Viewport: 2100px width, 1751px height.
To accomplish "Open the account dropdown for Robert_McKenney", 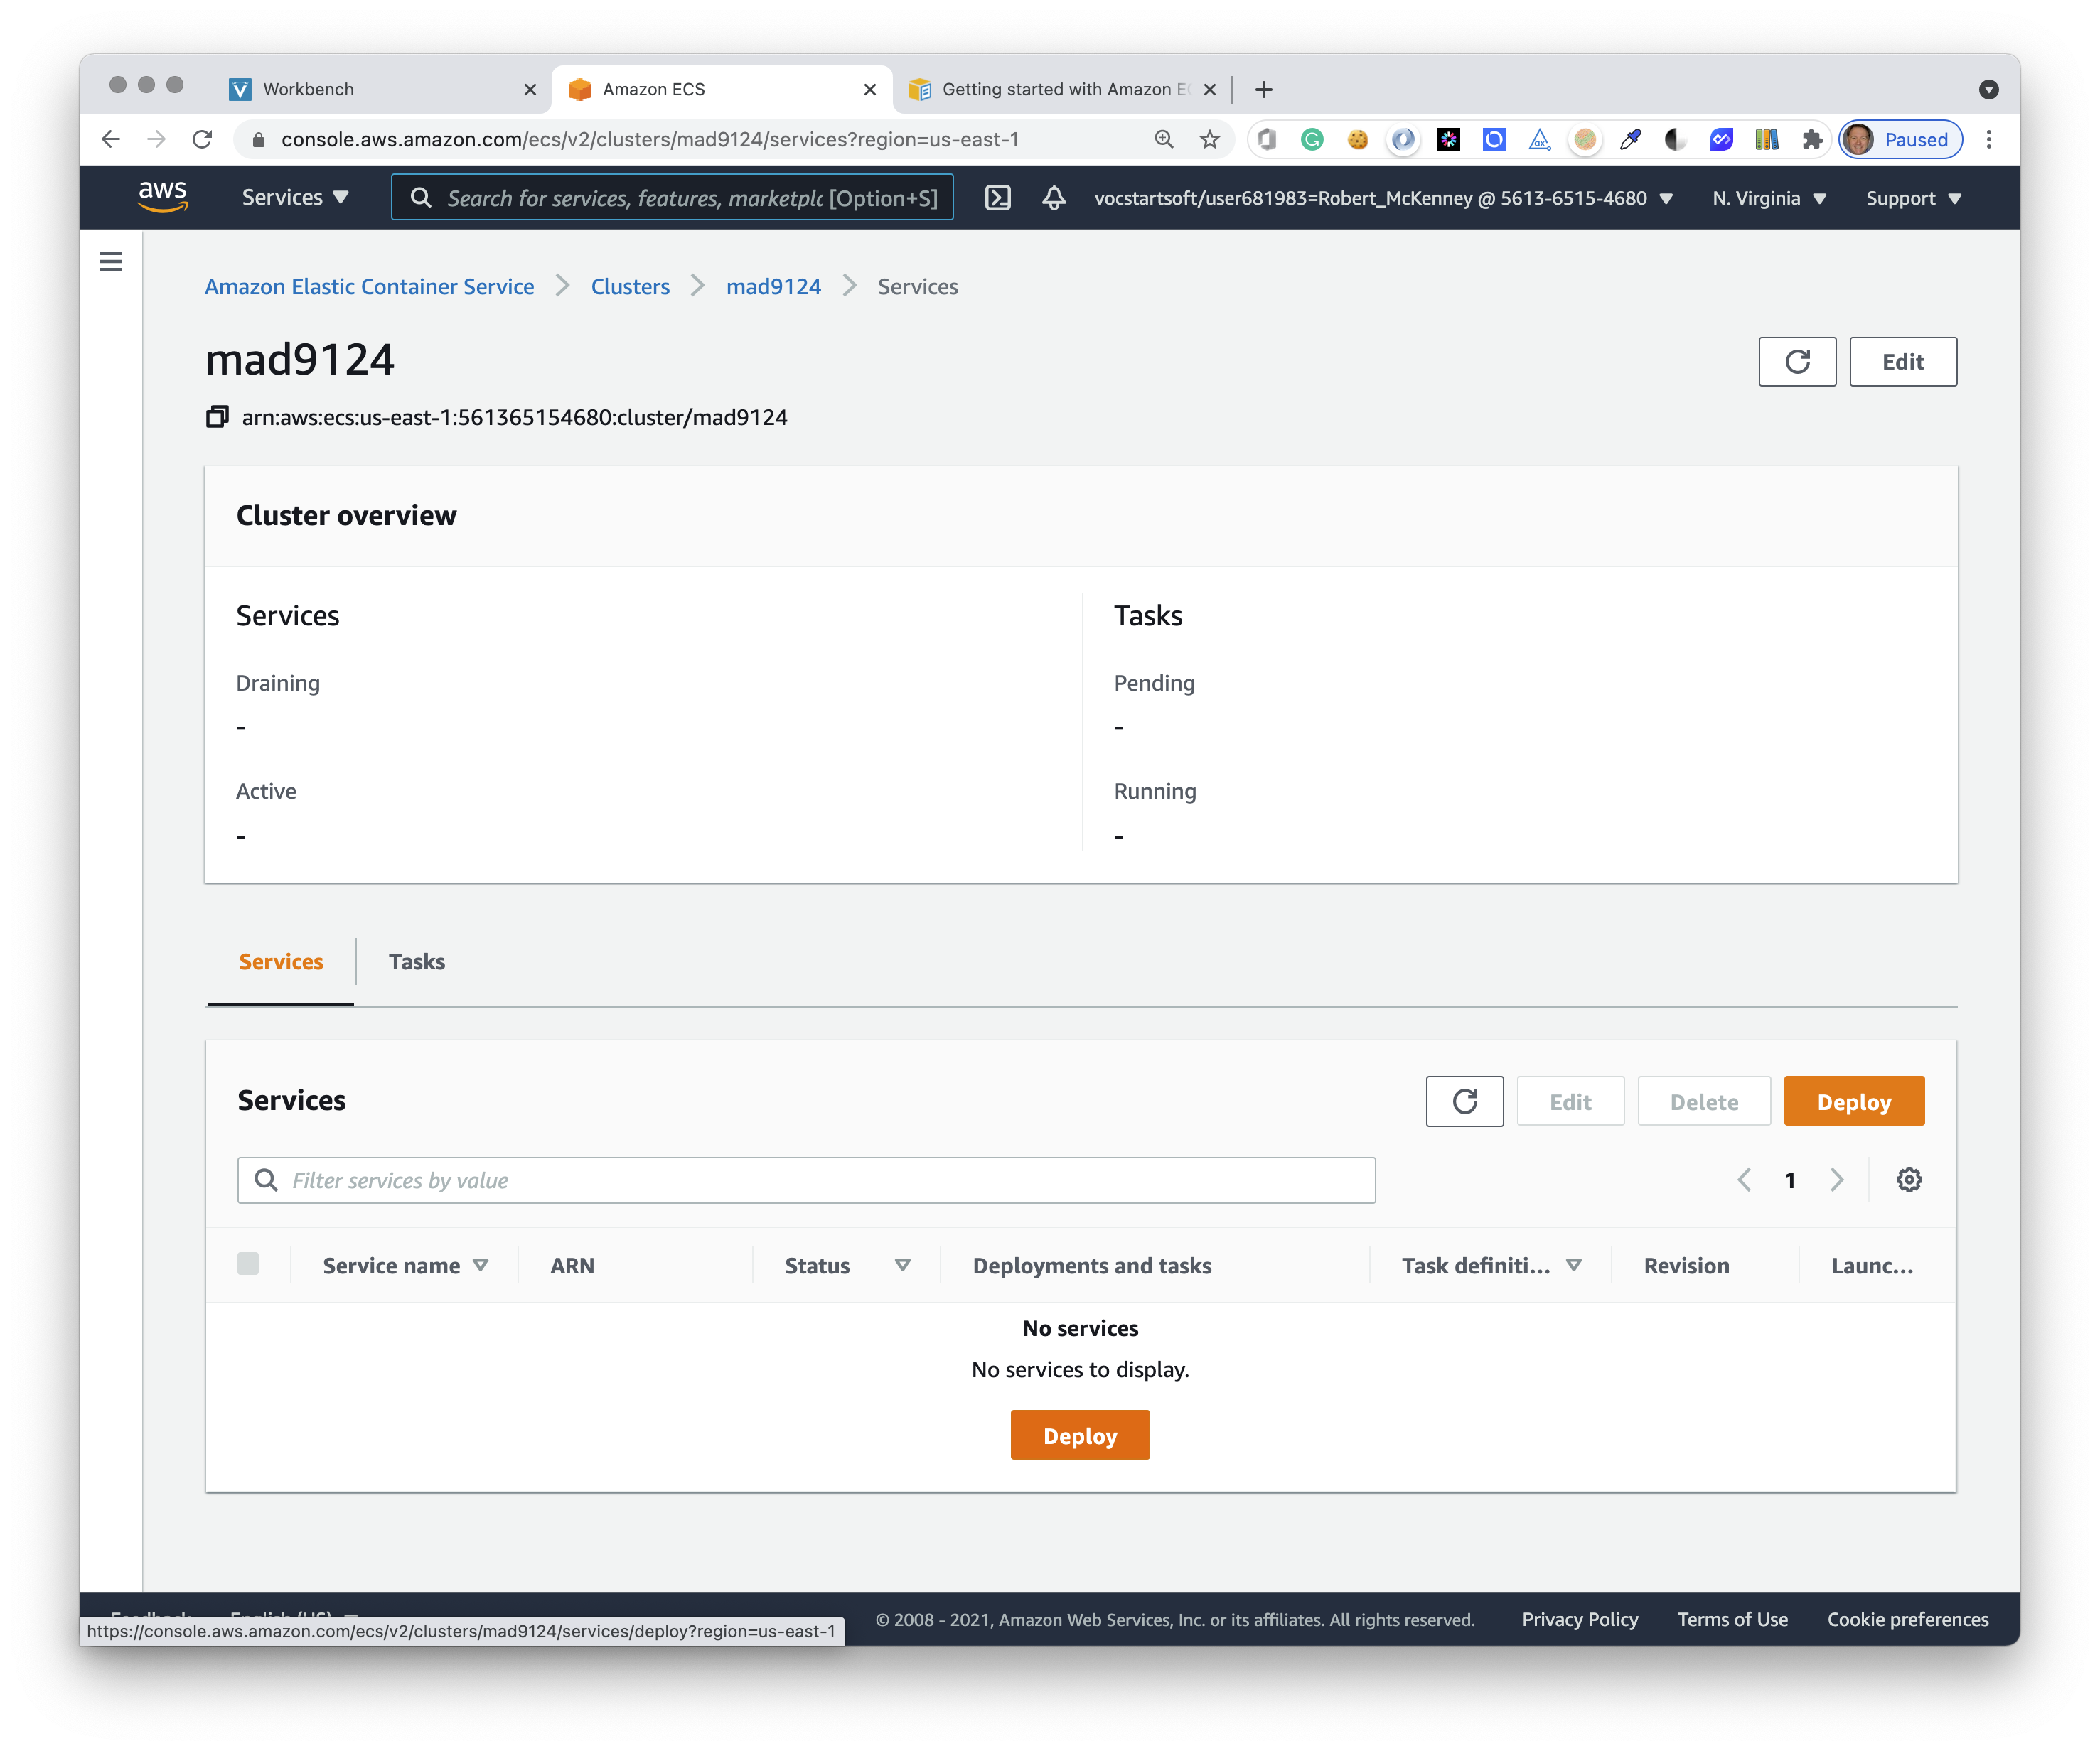I will pyautogui.click(x=1383, y=198).
